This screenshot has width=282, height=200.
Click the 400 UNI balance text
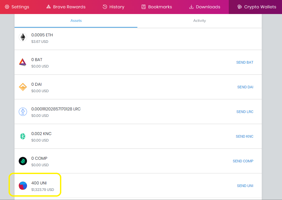click(x=39, y=183)
